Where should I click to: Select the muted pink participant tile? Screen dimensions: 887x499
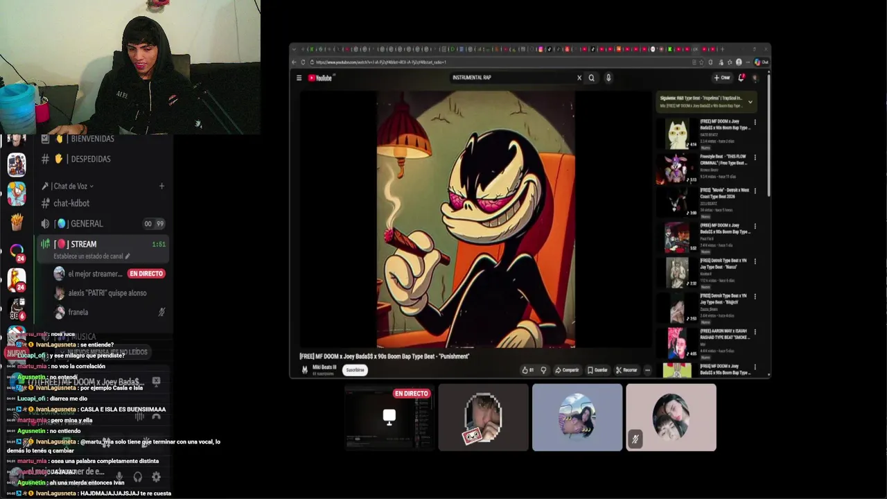pyautogui.click(x=671, y=417)
